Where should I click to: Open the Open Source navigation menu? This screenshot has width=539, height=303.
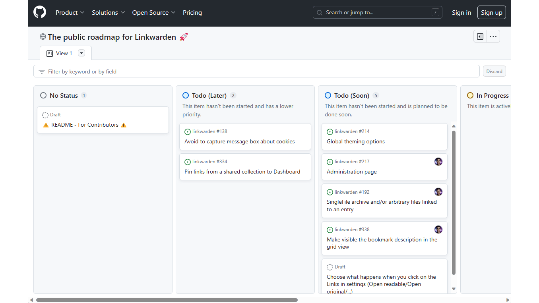(x=153, y=13)
